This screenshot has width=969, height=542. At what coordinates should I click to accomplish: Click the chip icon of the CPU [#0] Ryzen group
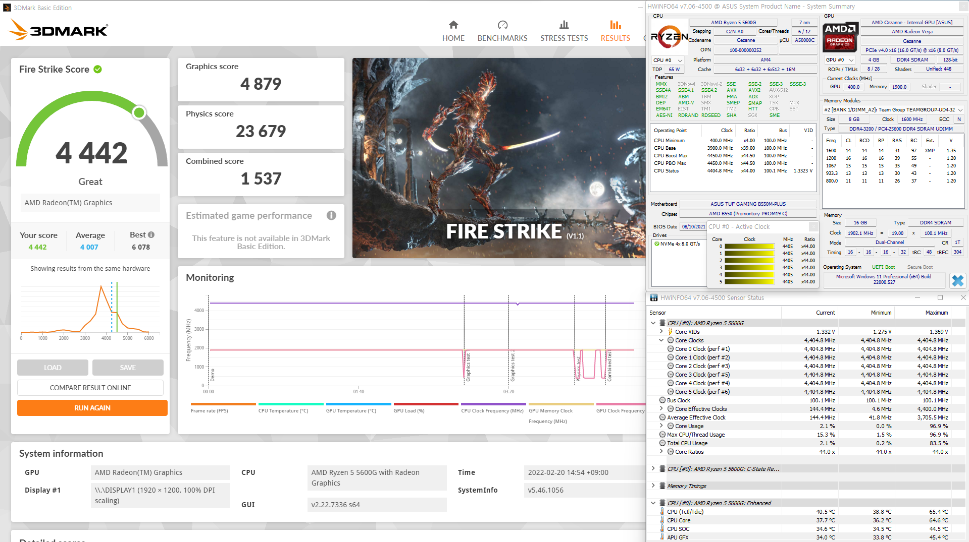coord(662,323)
